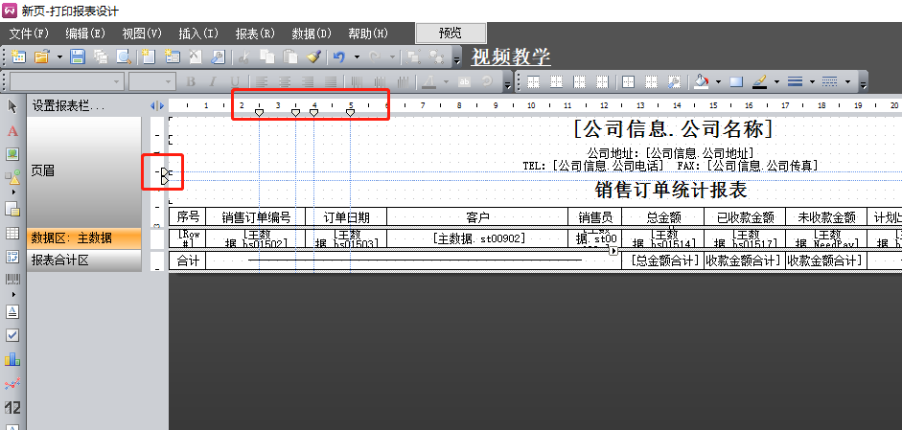This screenshot has width=902, height=430.
Task: Toggle italic formatting
Action: (213, 81)
